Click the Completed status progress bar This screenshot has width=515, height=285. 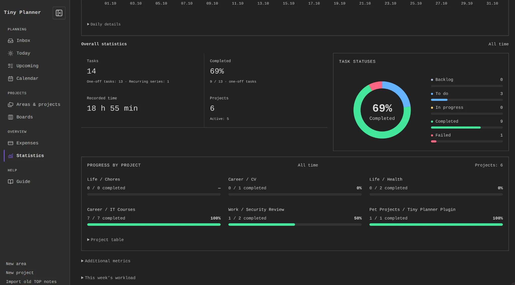coord(467,128)
